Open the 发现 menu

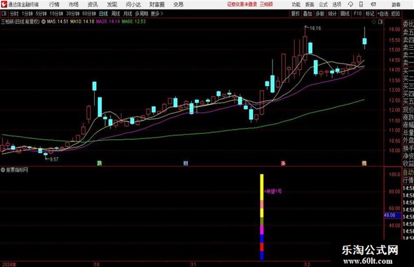coord(112,4)
